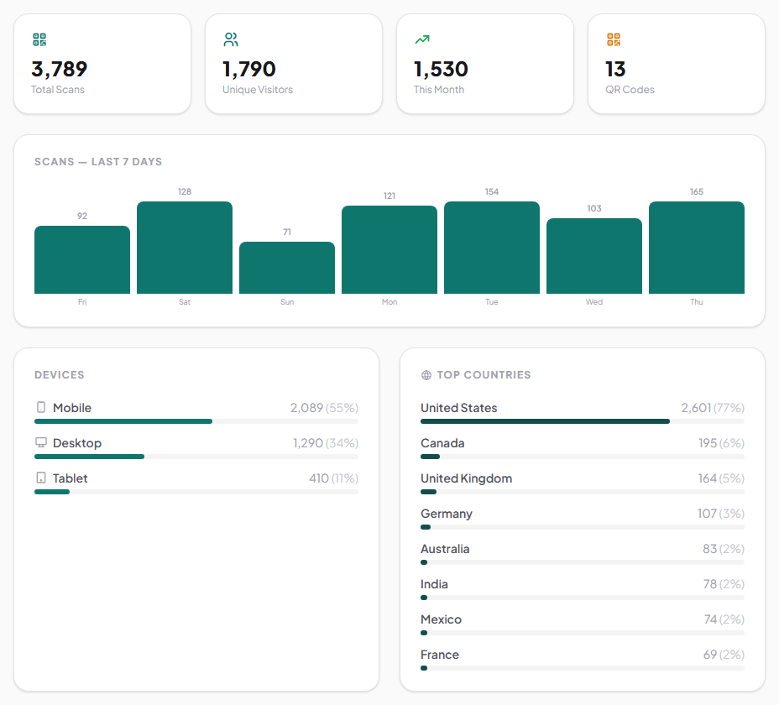Click the United States country row label
The image size is (779, 705).
[x=458, y=408]
